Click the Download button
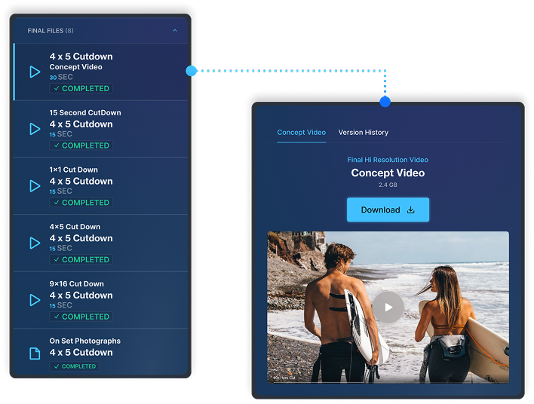This screenshot has width=534, height=404. tap(388, 210)
